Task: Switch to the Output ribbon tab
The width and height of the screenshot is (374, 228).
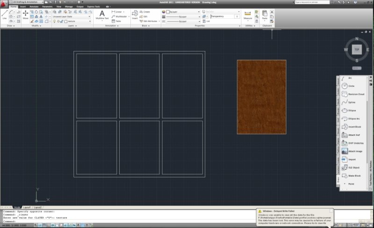Action: 80,7
